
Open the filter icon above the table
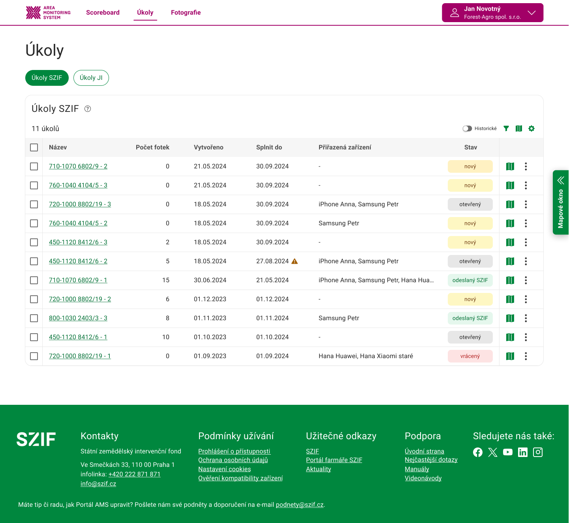click(x=506, y=128)
